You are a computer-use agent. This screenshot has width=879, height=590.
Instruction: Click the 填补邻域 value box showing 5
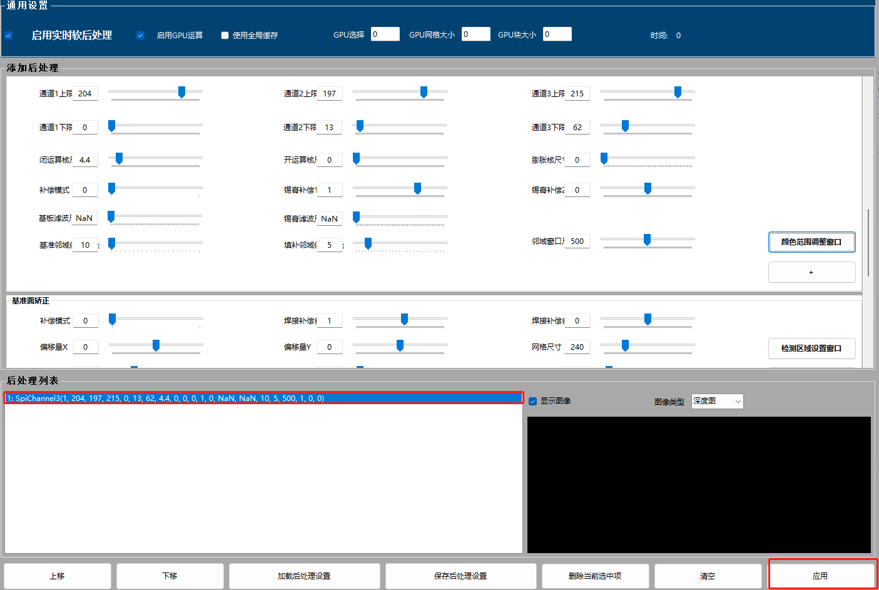click(330, 245)
